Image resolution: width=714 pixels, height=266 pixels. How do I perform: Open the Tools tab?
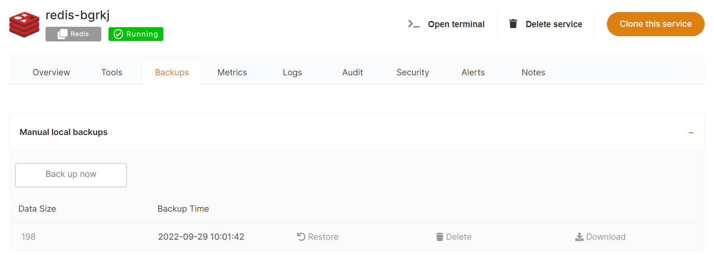112,73
